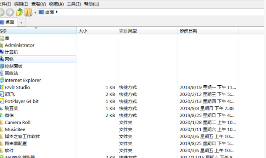Add a new tab with plus button
This screenshot has height=158, width=266.
21,23
